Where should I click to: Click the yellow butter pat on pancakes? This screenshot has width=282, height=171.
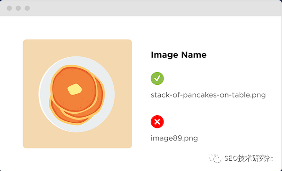(74, 89)
